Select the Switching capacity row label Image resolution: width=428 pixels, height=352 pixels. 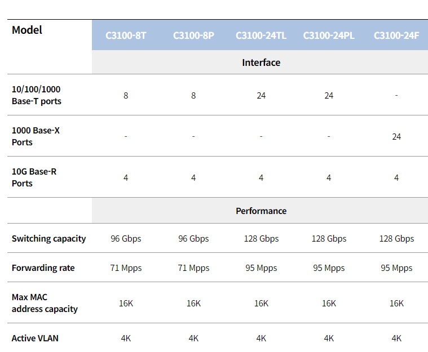(x=48, y=239)
